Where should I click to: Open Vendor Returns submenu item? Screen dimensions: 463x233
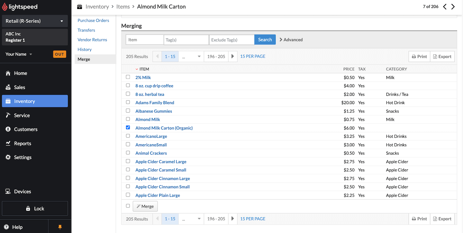(x=92, y=40)
